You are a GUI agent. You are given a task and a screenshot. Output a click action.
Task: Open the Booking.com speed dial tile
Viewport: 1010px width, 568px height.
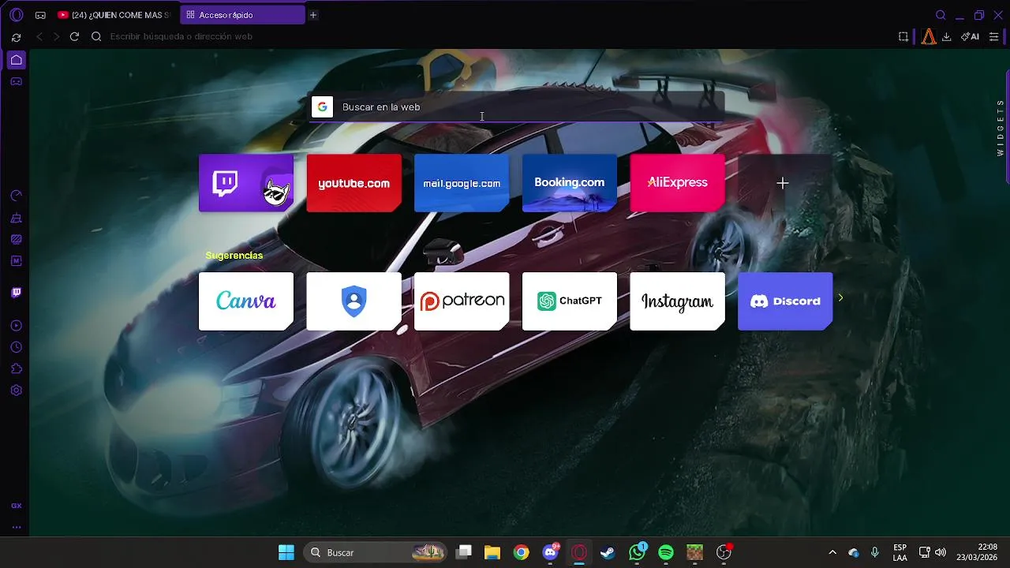(569, 183)
